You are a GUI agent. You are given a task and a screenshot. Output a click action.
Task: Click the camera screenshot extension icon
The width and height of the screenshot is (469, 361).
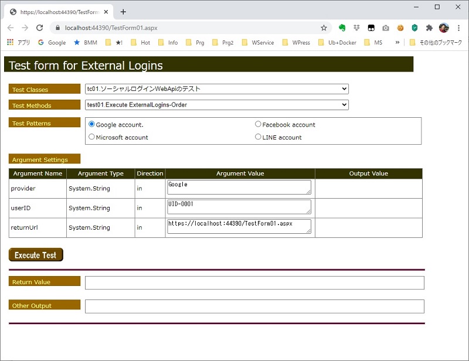click(386, 28)
